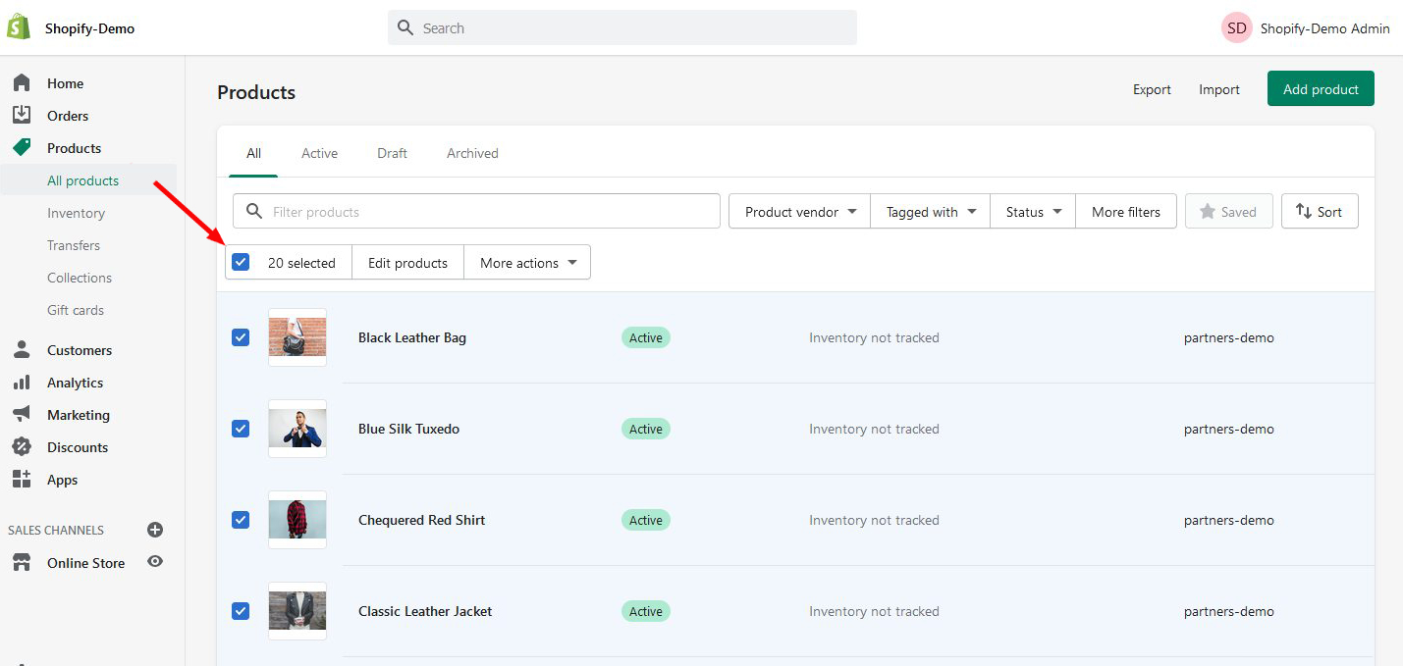
Task: Open Home via its house icon
Action: (x=22, y=83)
